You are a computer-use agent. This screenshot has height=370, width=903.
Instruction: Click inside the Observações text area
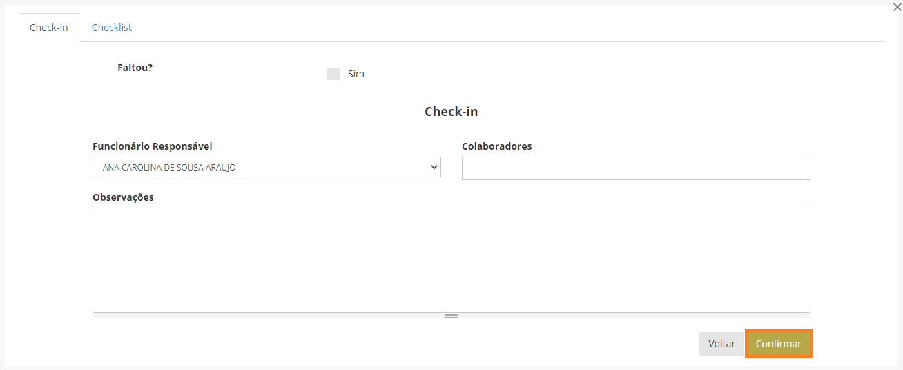[451, 260]
